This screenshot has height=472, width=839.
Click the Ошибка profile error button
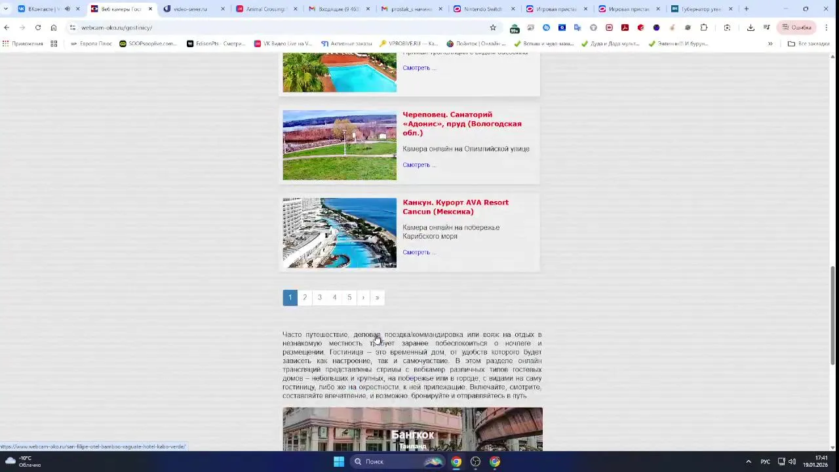click(797, 28)
